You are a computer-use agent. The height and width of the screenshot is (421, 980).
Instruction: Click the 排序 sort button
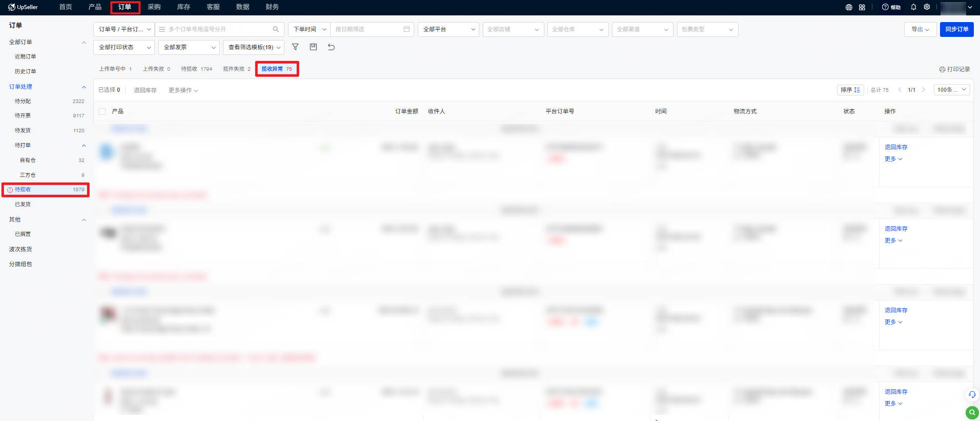coord(850,90)
